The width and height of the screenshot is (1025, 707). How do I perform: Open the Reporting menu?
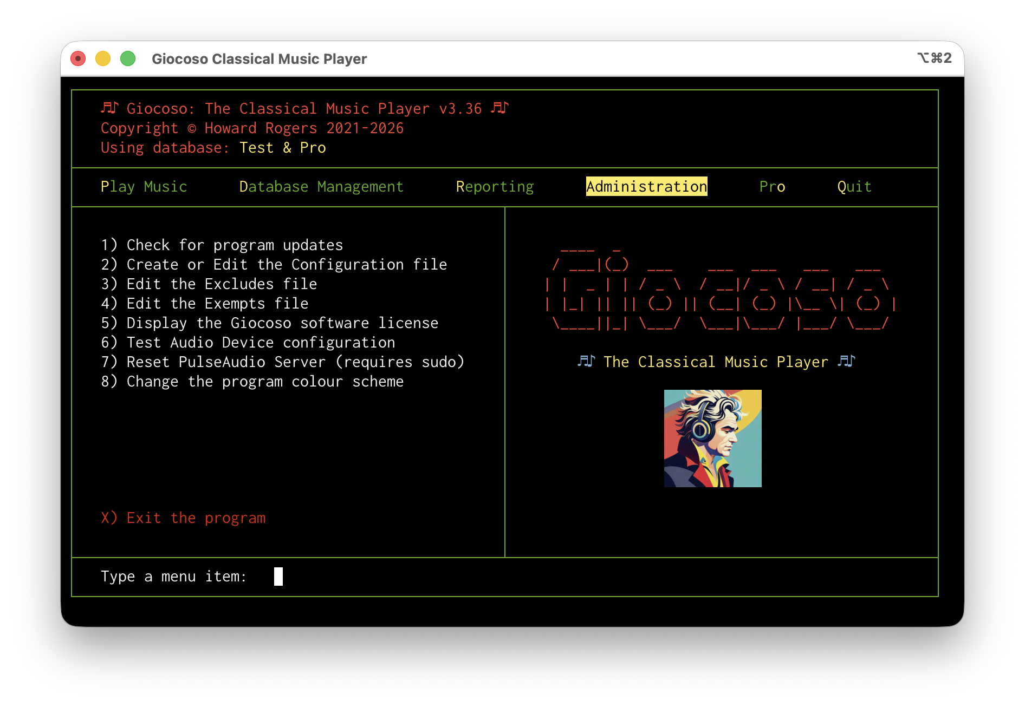click(495, 187)
